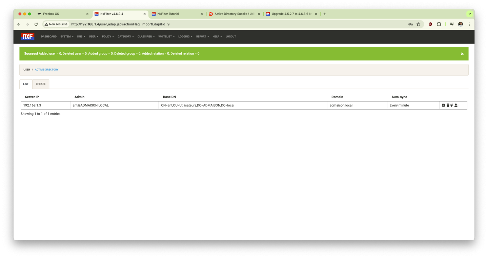Click the ACTIVE DIRECTORY breadcrumb link

click(46, 70)
